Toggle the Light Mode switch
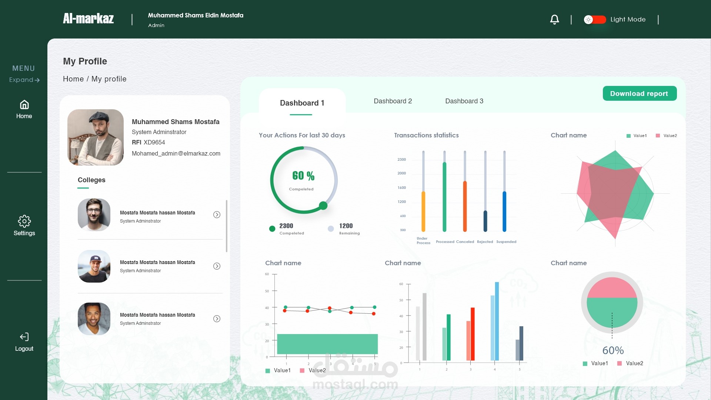Image resolution: width=711 pixels, height=400 pixels. coord(595,19)
